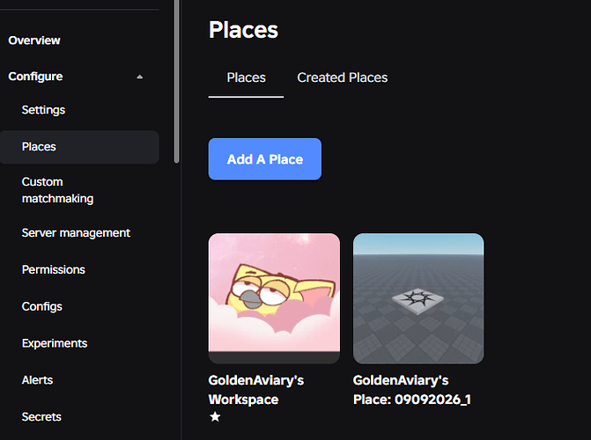The height and width of the screenshot is (440, 591).
Task: Click the sidebar vertical scrollbar
Action: tap(176, 81)
